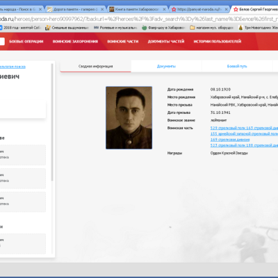Open the '529 стрелковый полк 163 стрелковой' link
This screenshot has height=278, width=278.
pos(244,128)
